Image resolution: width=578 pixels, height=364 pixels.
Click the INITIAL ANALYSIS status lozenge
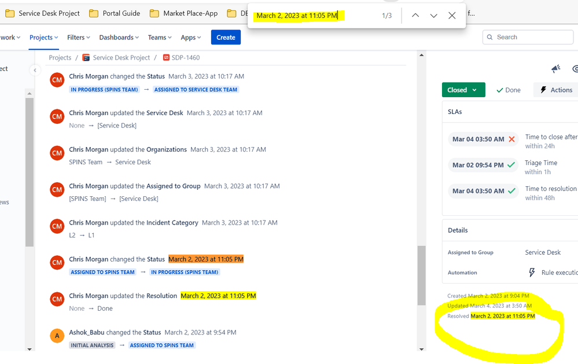[x=92, y=345]
